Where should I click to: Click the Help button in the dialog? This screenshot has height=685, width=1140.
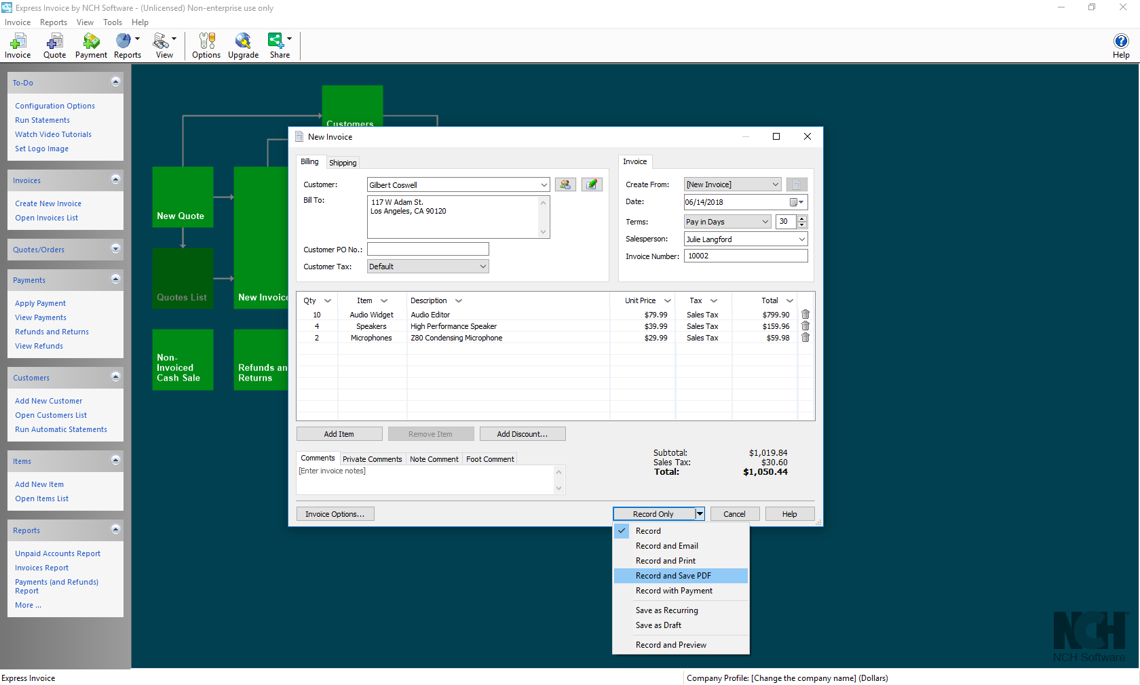790,514
